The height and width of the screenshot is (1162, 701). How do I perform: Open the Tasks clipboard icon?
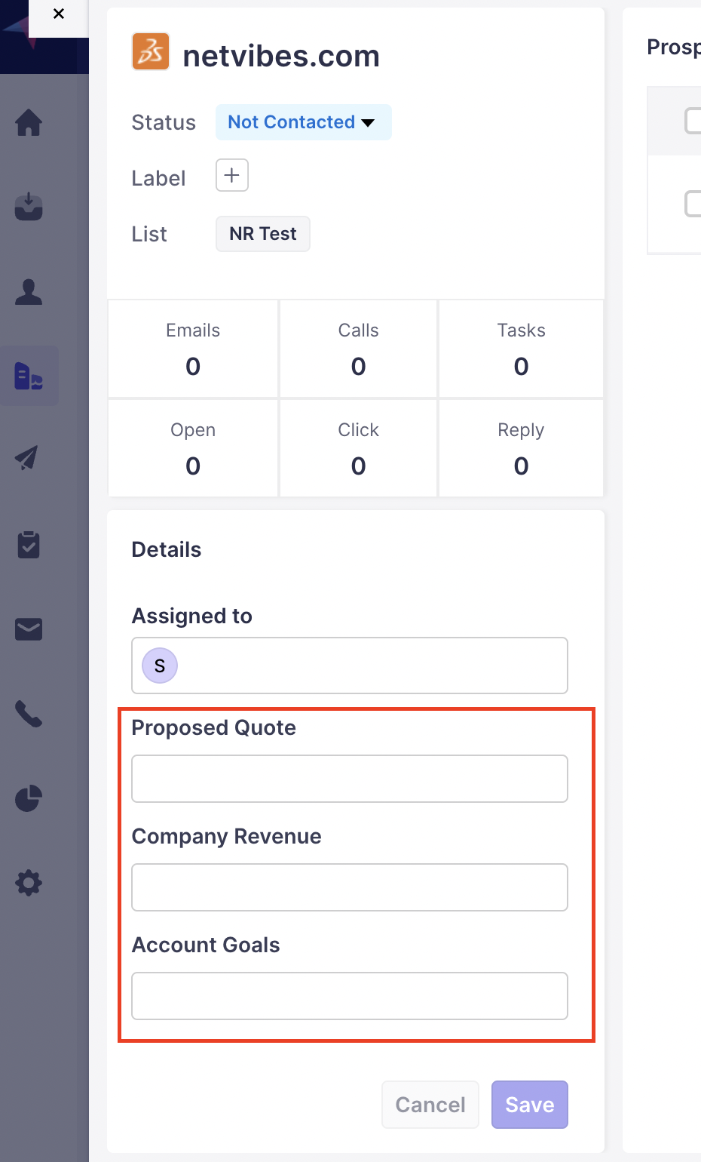click(x=29, y=544)
